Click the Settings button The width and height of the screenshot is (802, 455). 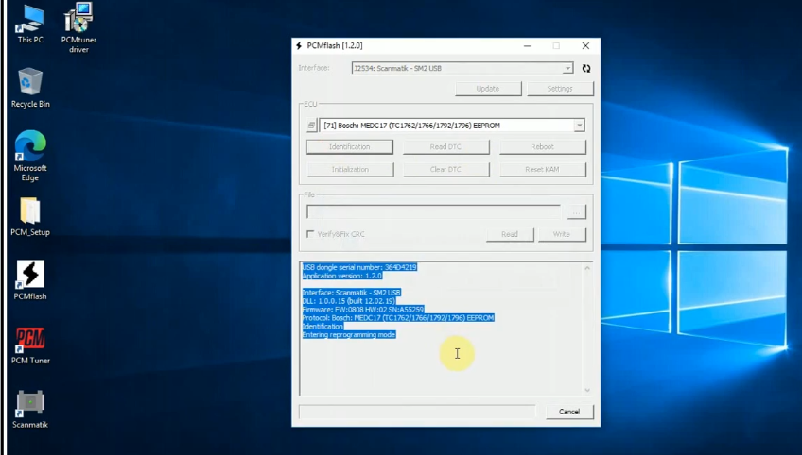[560, 89]
